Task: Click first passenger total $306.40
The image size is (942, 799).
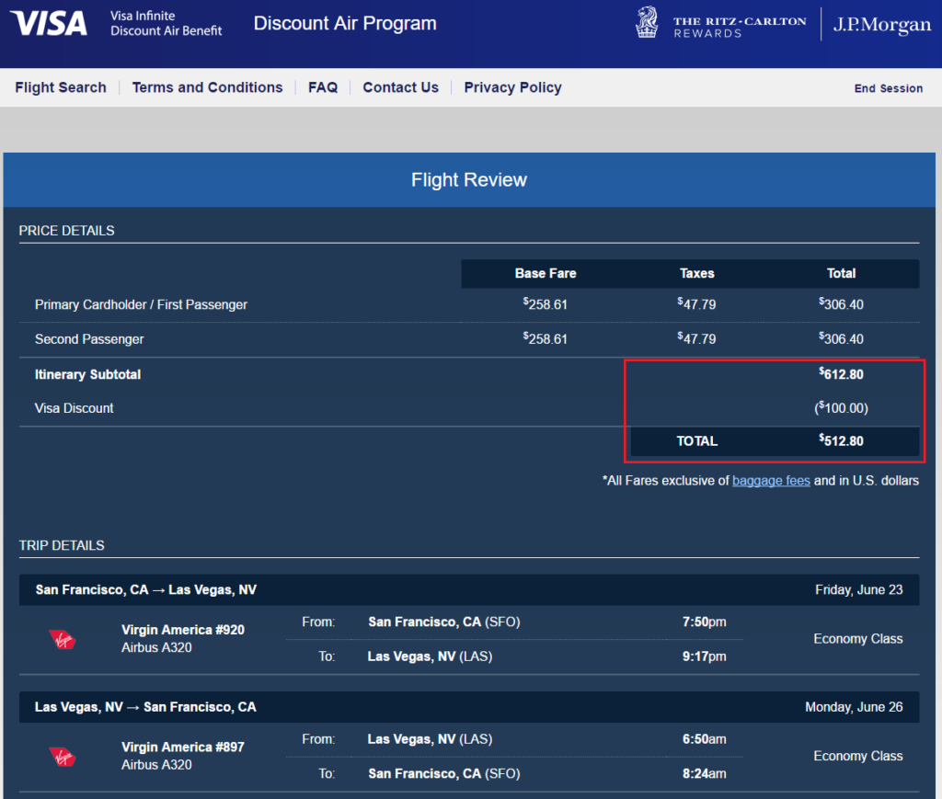Action: pos(841,304)
